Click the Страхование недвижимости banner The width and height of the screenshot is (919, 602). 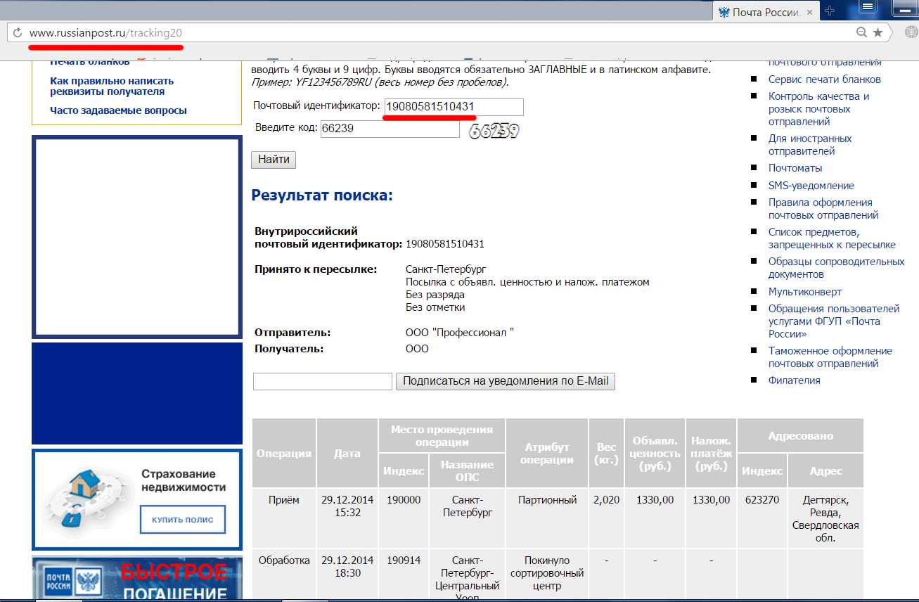(137, 499)
